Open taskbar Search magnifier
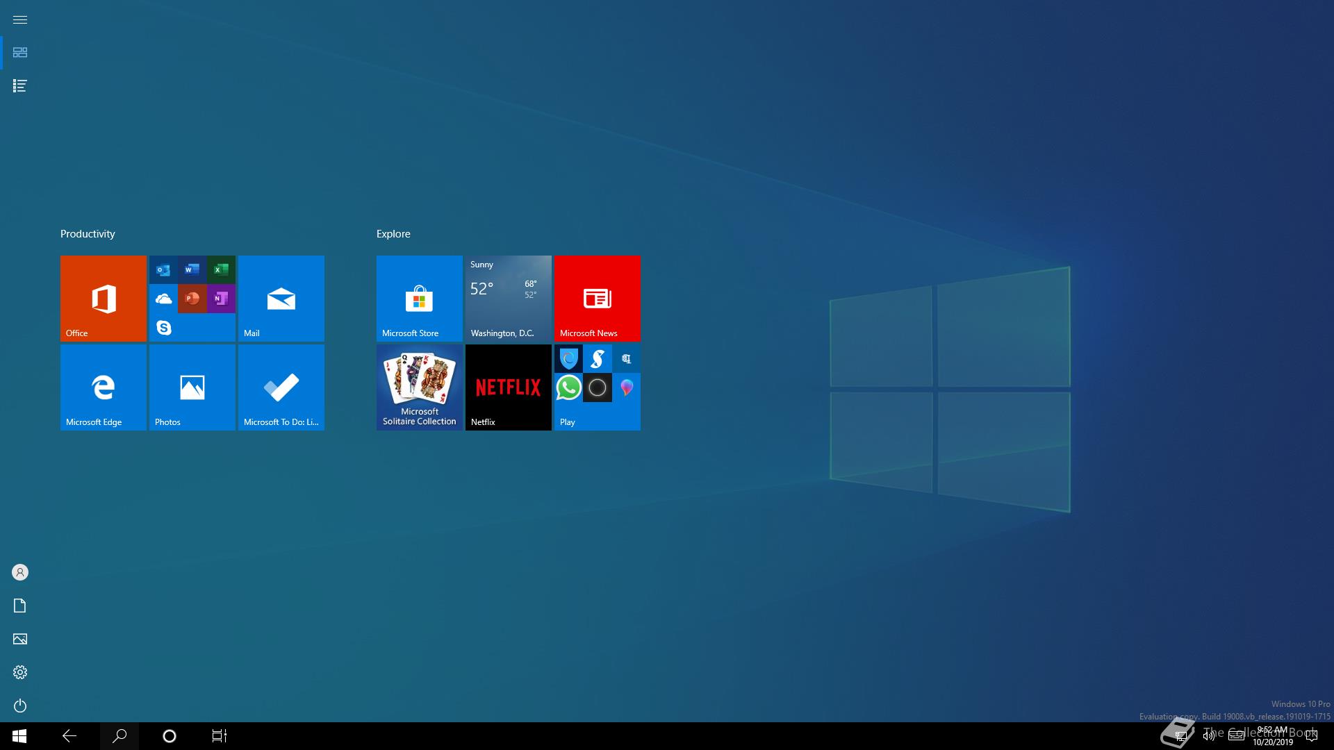The width and height of the screenshot is (1334, 750). coord(120,736)
